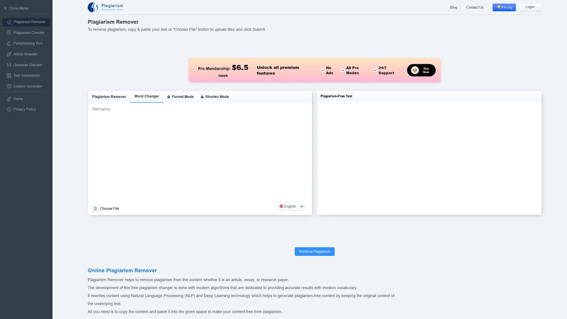Viewport: 567px width, 319px height.
Task: Click the Remove Plagiarism button
Action: click(x=315, y=252)
